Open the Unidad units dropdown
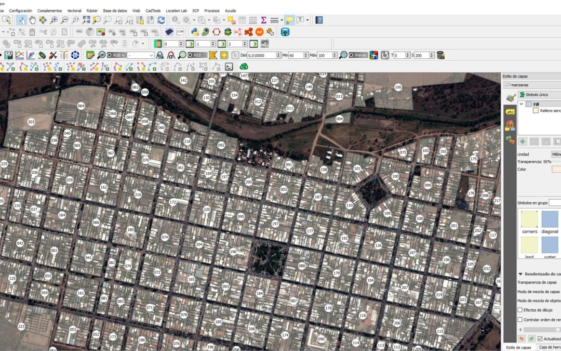The height and width of the screenshot is (351, 561). click(556, 154)
